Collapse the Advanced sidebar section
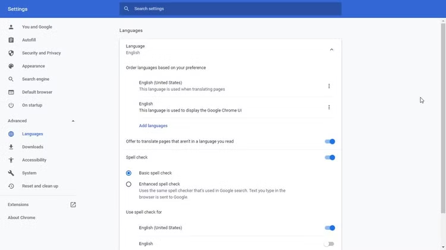 coord(73,121)
